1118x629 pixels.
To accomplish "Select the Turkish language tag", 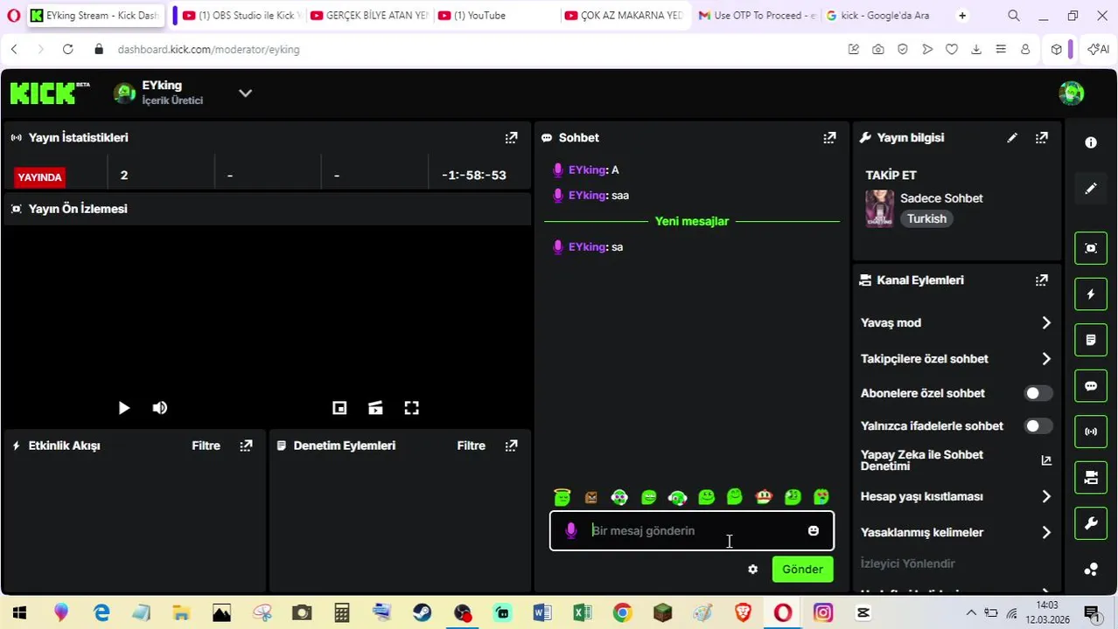I will click(x=926, y=218).
